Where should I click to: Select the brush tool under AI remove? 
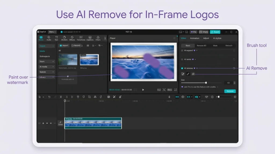(x=188, y=74)
